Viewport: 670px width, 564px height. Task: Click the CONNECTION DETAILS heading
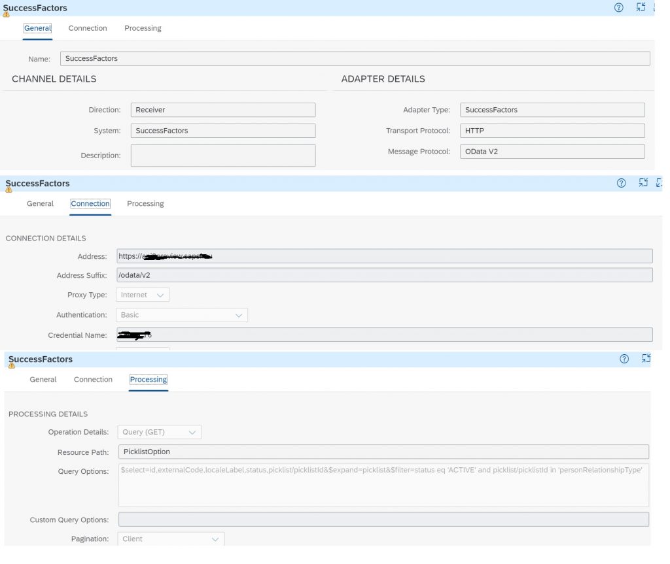[x=46, y=239]
